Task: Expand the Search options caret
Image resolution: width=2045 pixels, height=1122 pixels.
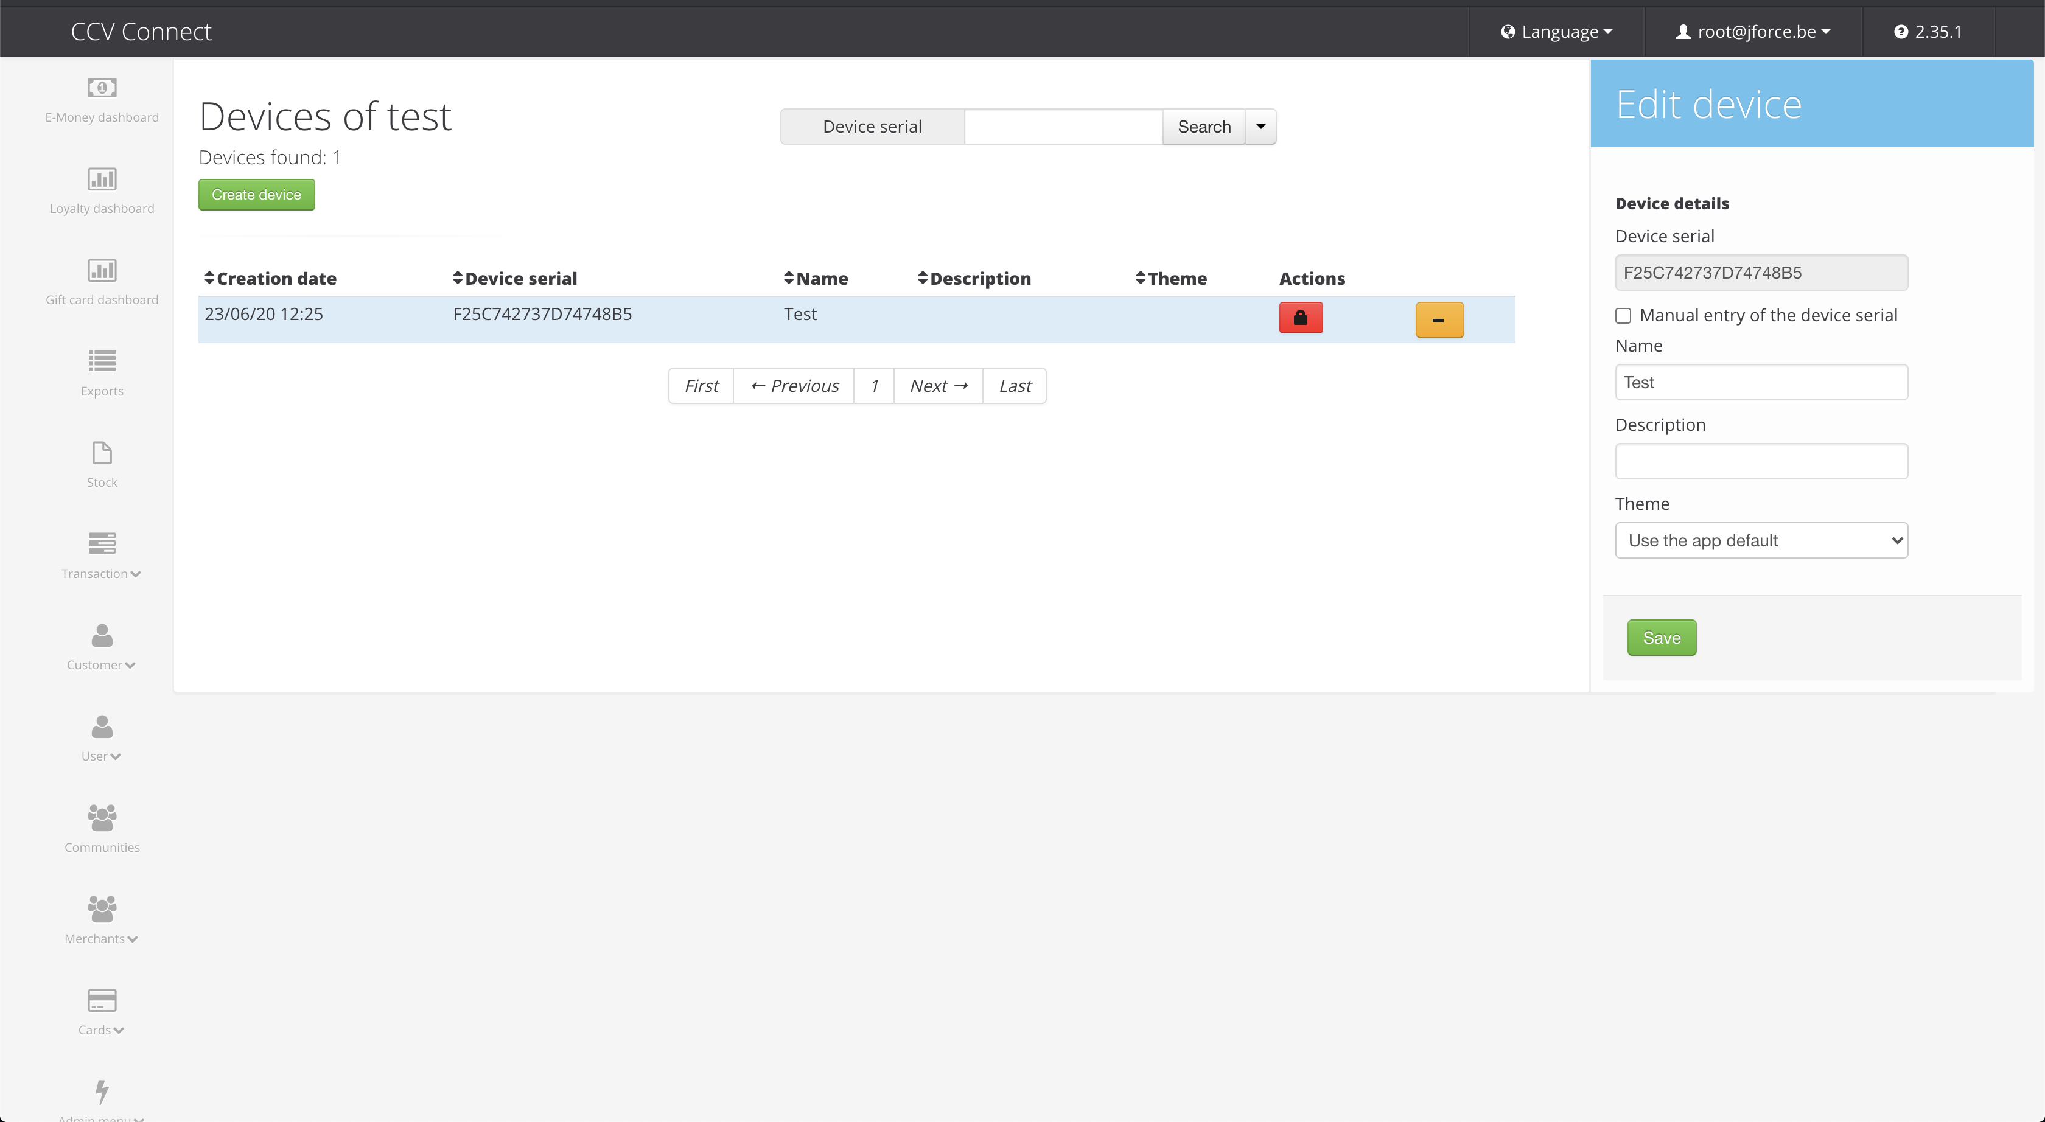Action: point(1260,127)
